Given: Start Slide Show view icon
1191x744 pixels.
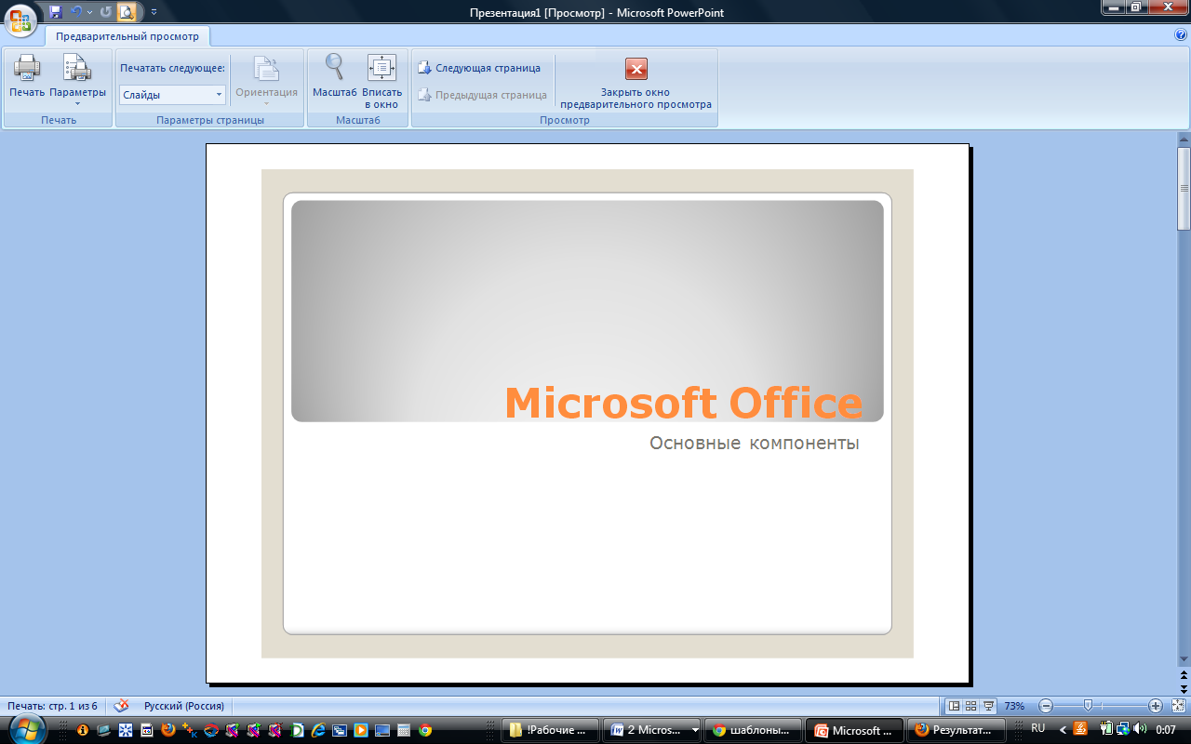Looking at the screenshot, I should [988, 706].
